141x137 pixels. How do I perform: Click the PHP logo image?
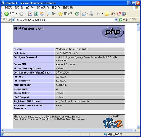[x=113, y=32]
